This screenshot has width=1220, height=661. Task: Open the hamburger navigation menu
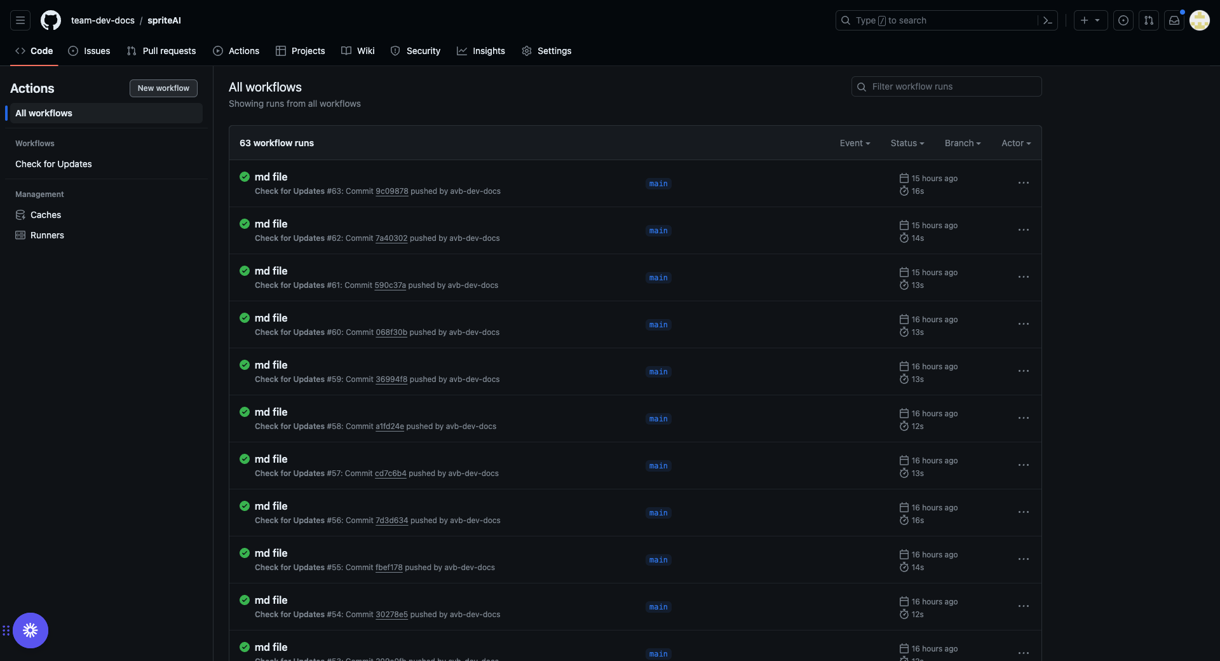click(x=20, y=20)
